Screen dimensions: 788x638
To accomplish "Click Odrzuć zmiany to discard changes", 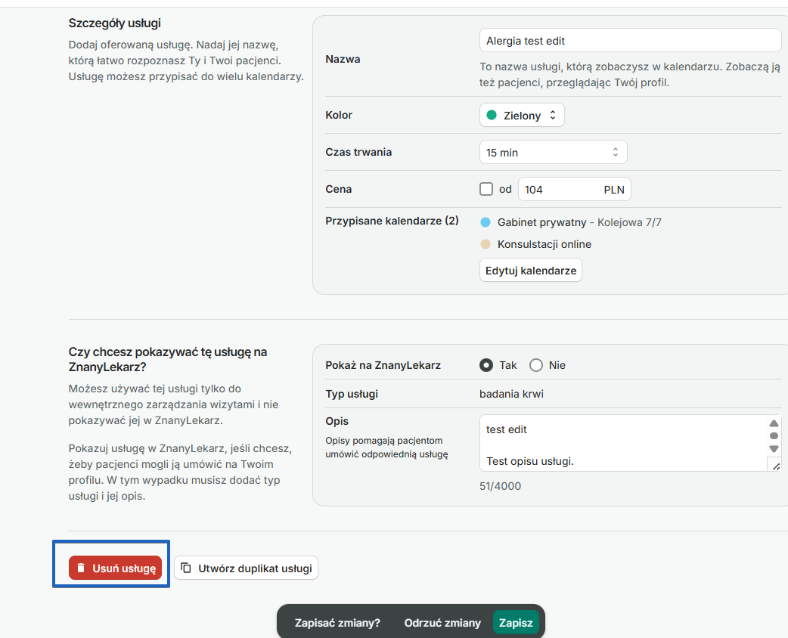I will click(442, 622).
